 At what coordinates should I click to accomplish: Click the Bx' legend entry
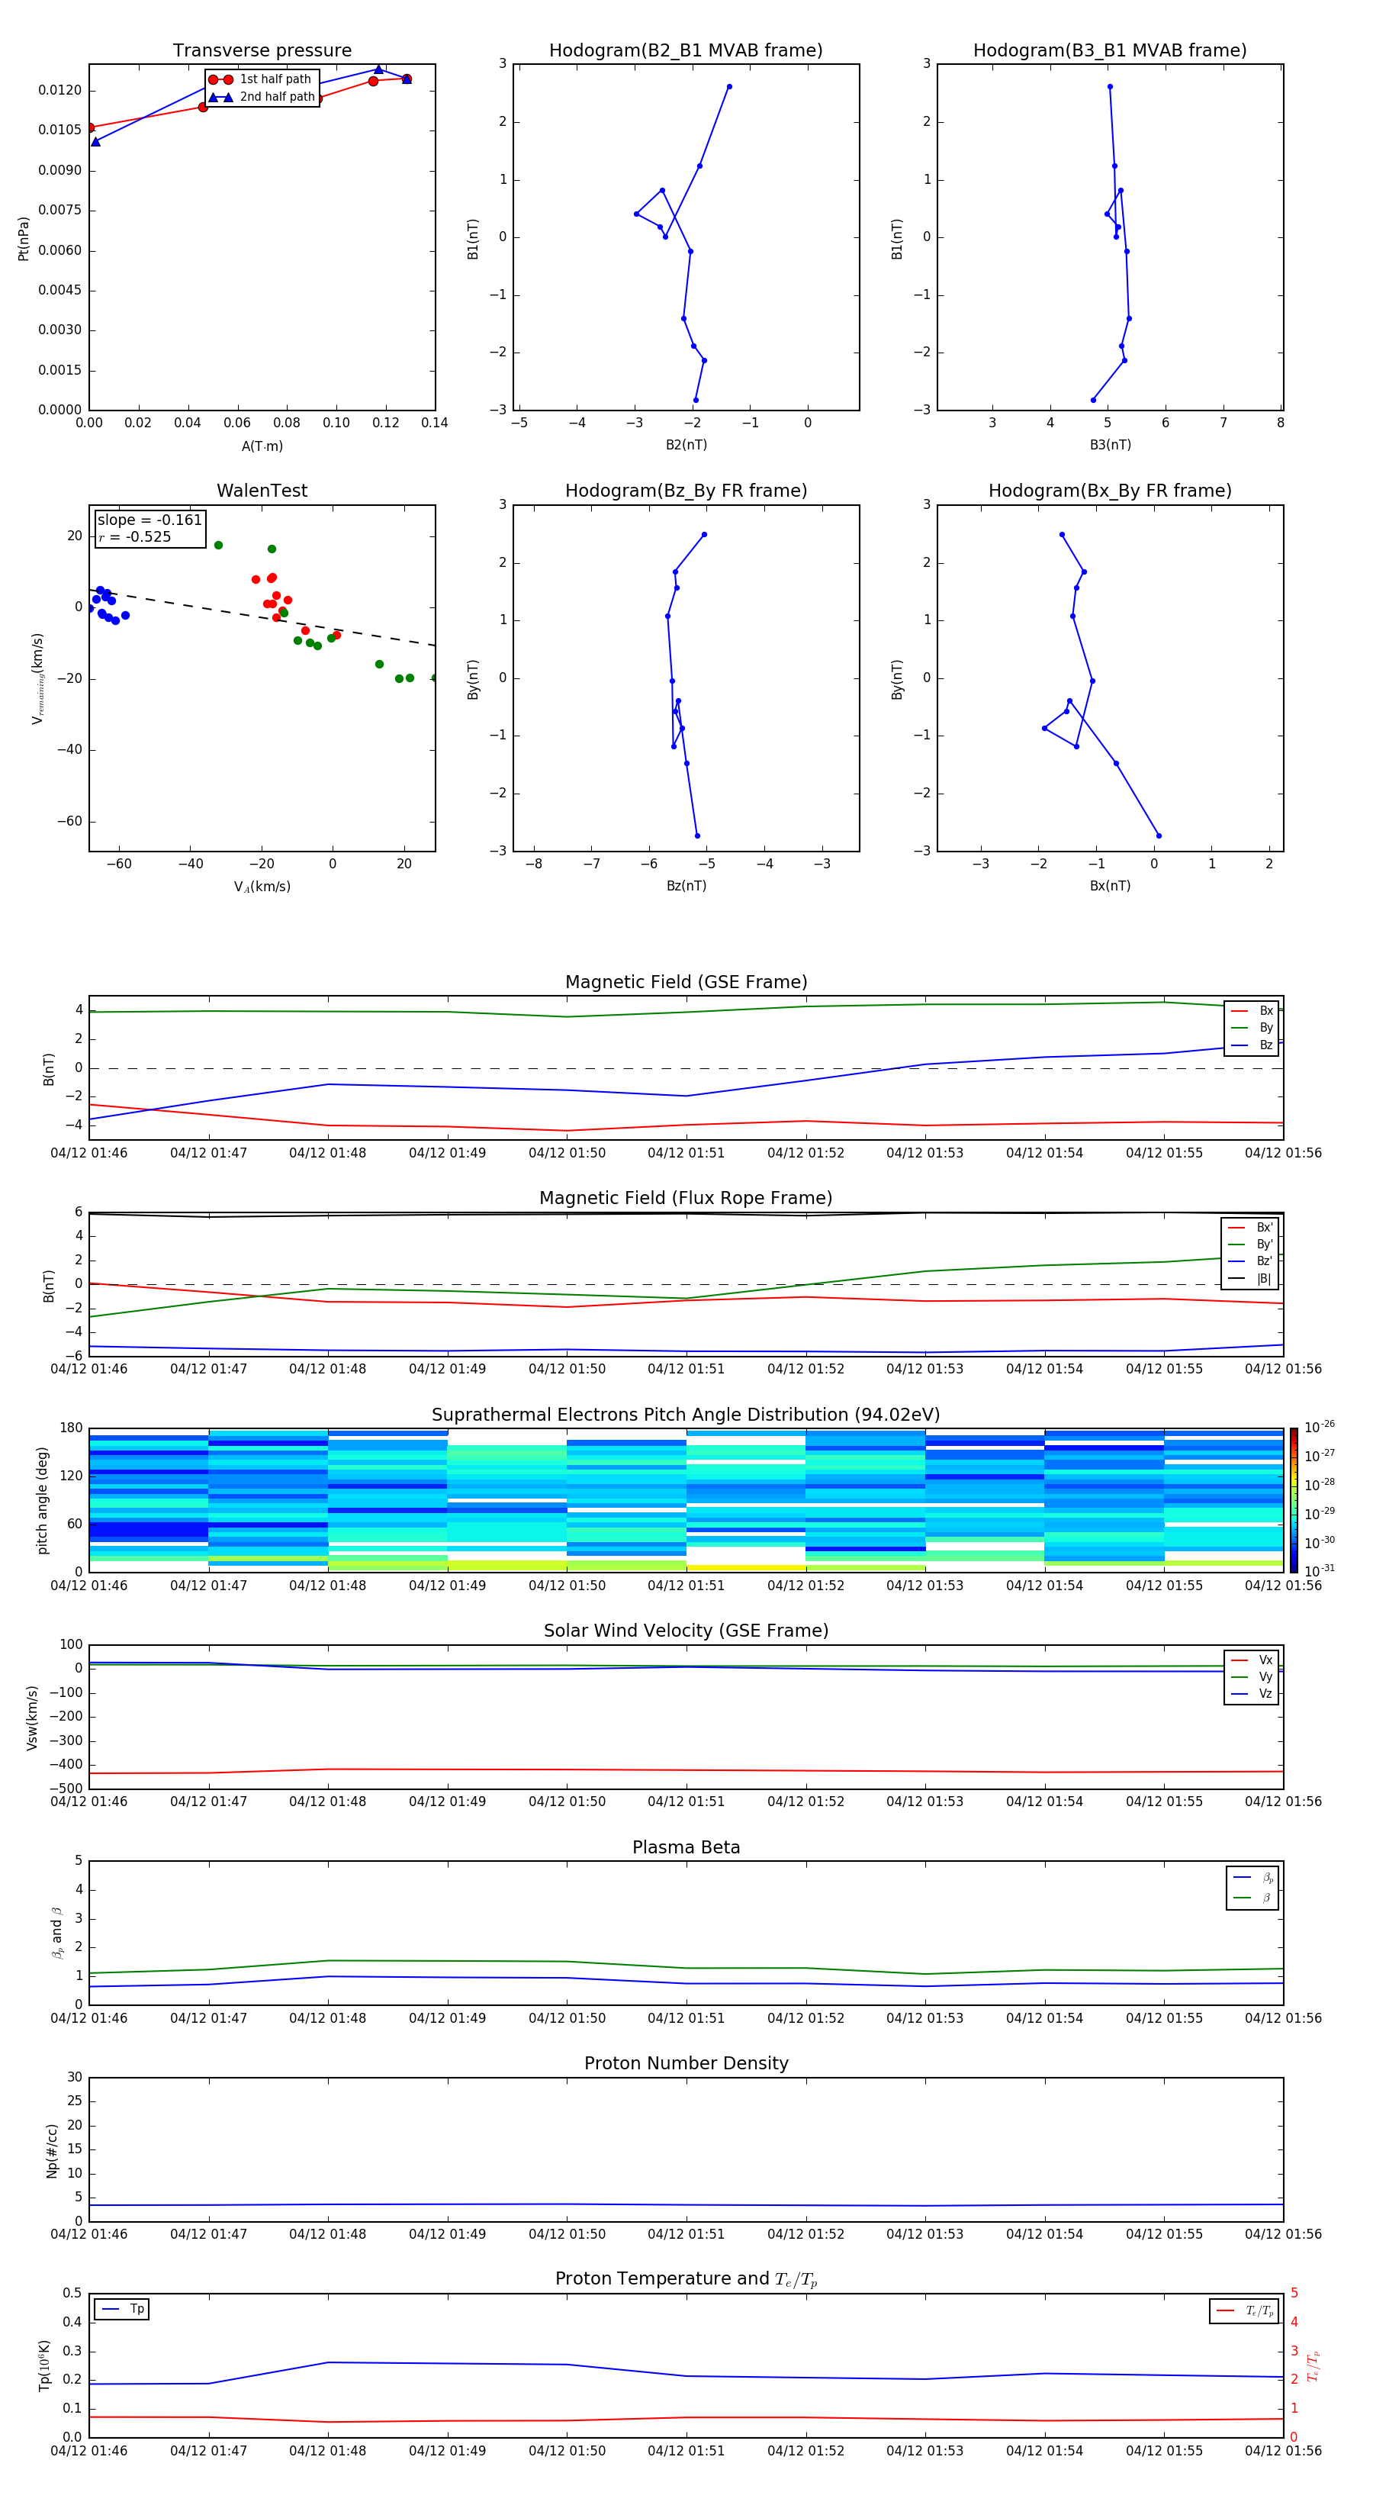point(1251,1228)
